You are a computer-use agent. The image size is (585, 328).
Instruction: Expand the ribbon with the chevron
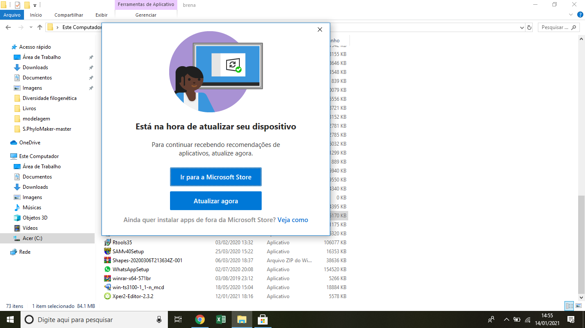(570, 15)
